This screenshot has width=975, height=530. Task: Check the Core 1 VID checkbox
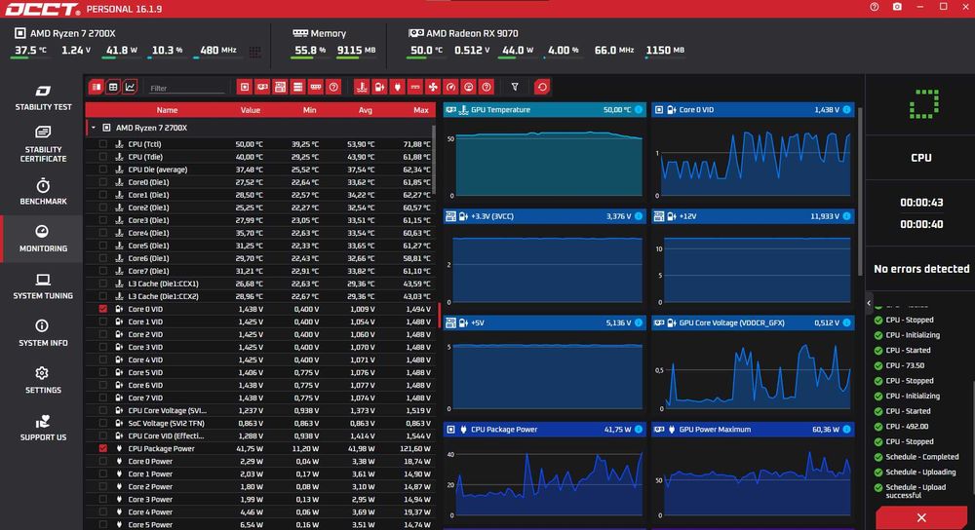102,322
